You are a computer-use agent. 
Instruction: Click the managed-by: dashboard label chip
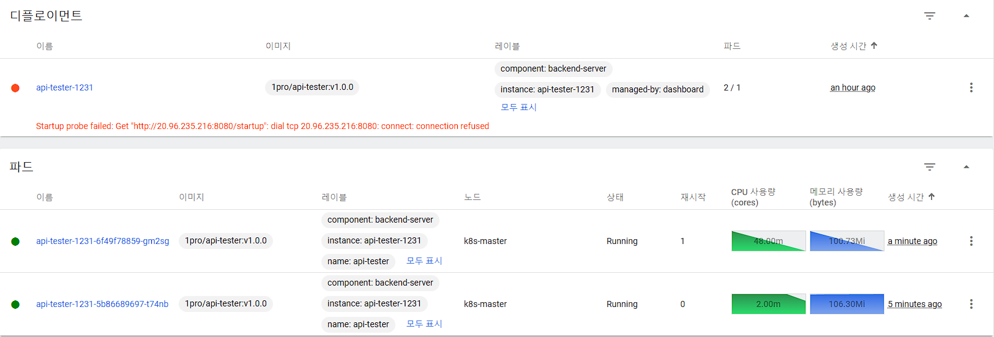(x=657, y=89)
